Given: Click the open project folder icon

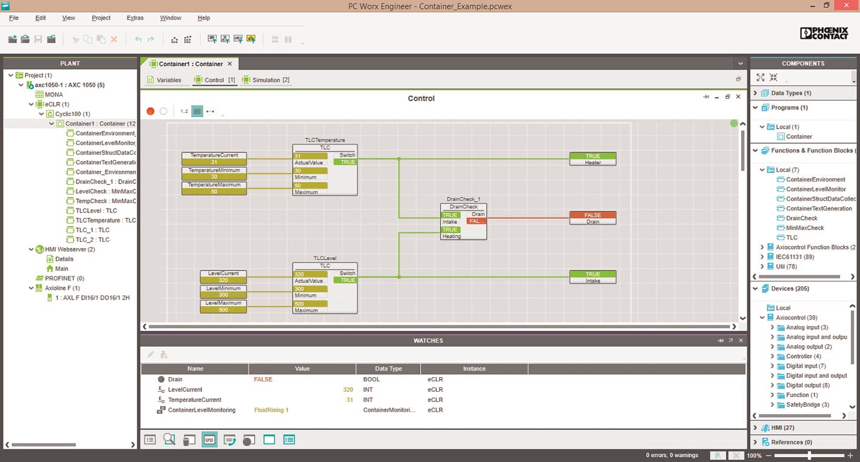Looking at the screenshot, I should [25, 39].
